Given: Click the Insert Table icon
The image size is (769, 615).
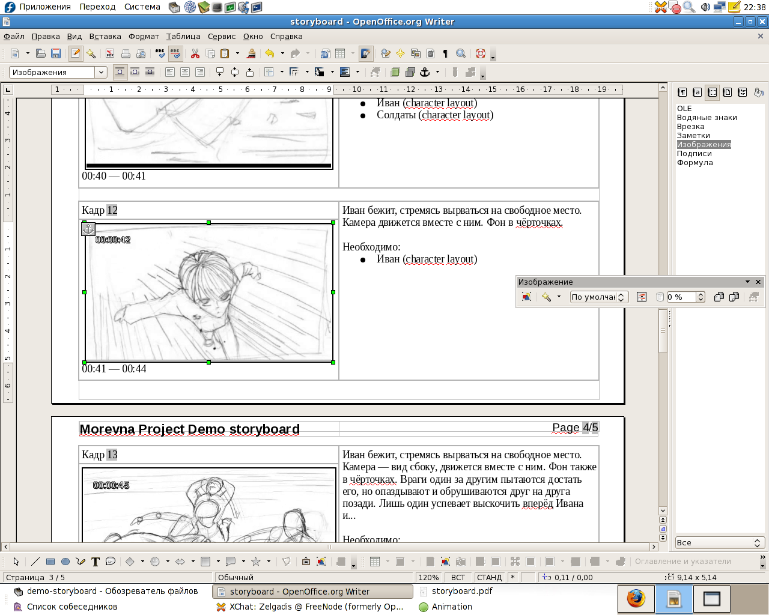Looking at the screenshot, I should coord(340,53).
